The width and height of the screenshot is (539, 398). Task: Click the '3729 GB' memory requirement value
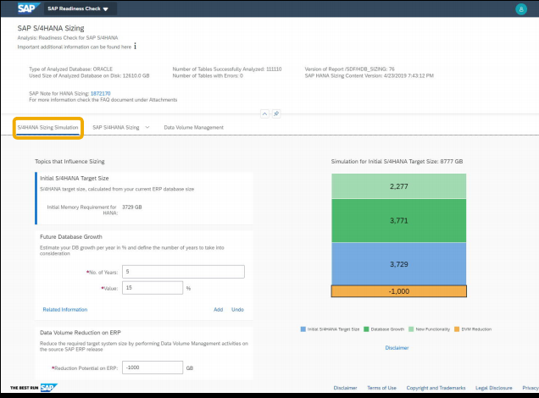point(132,207)
